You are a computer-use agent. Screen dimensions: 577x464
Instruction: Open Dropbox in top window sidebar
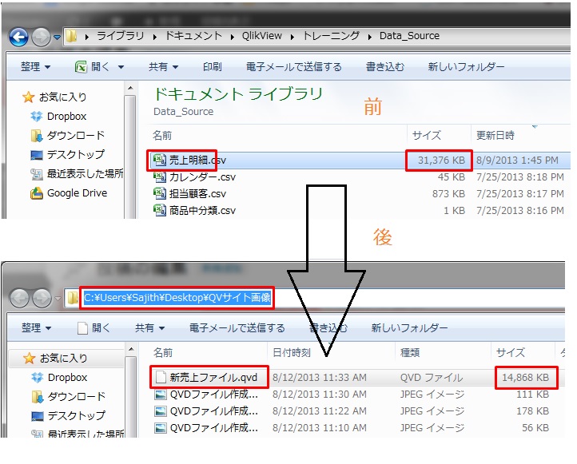tap(58, 117)
